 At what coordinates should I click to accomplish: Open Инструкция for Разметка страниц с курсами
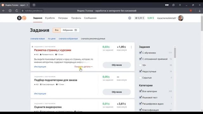tap(40, 66)
